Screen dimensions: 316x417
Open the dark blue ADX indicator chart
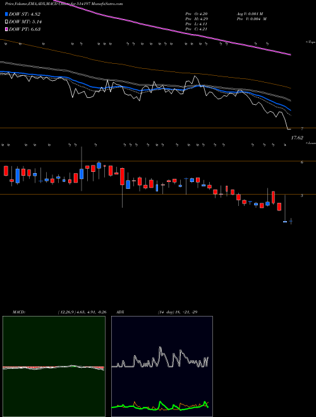point(162,366)
